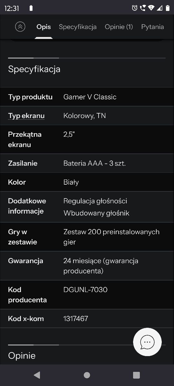Open the Opinie (1) tab
Screen dimensions: 174x386
(x=119, y=27)
